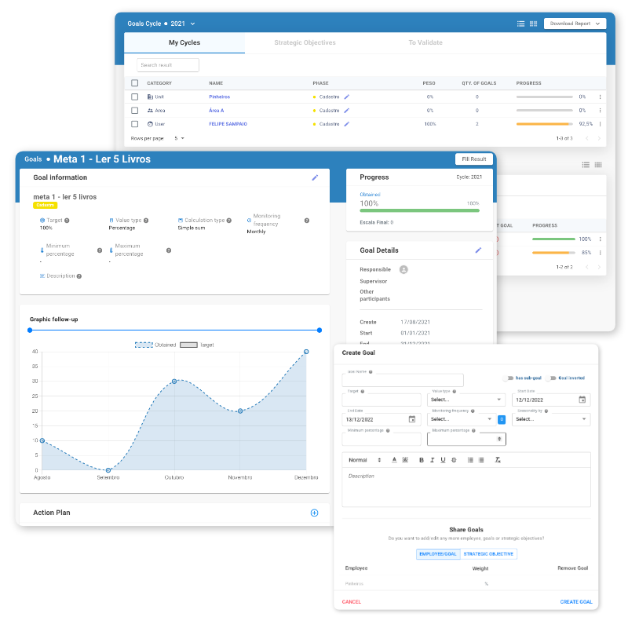Click the bold formatting icon in editor
This screenshot has width=628, height=628.
point(422,460)
